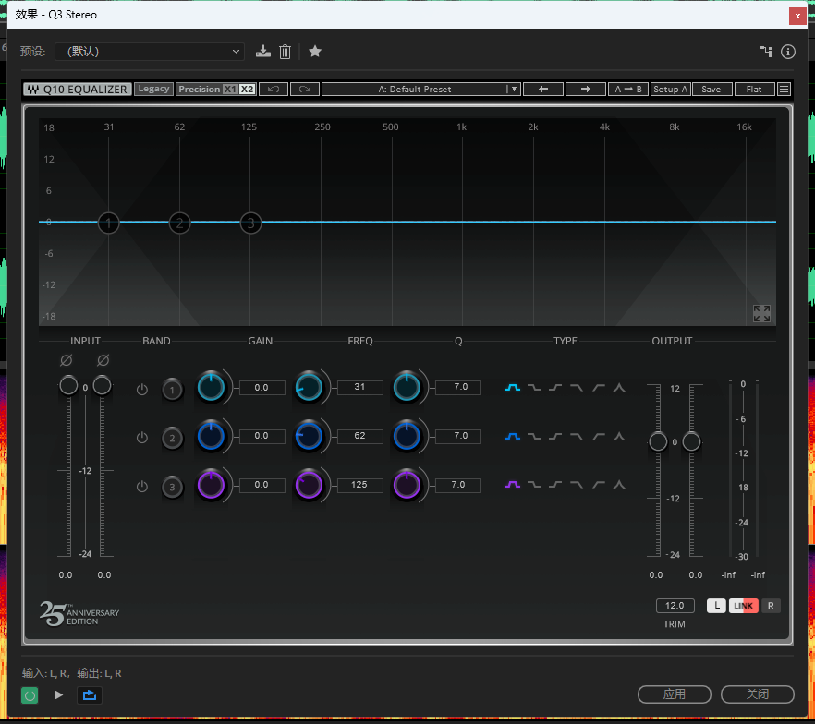Click the Save button in Q10 toolbar
815x724 pixels.
(x=712, y=90)
